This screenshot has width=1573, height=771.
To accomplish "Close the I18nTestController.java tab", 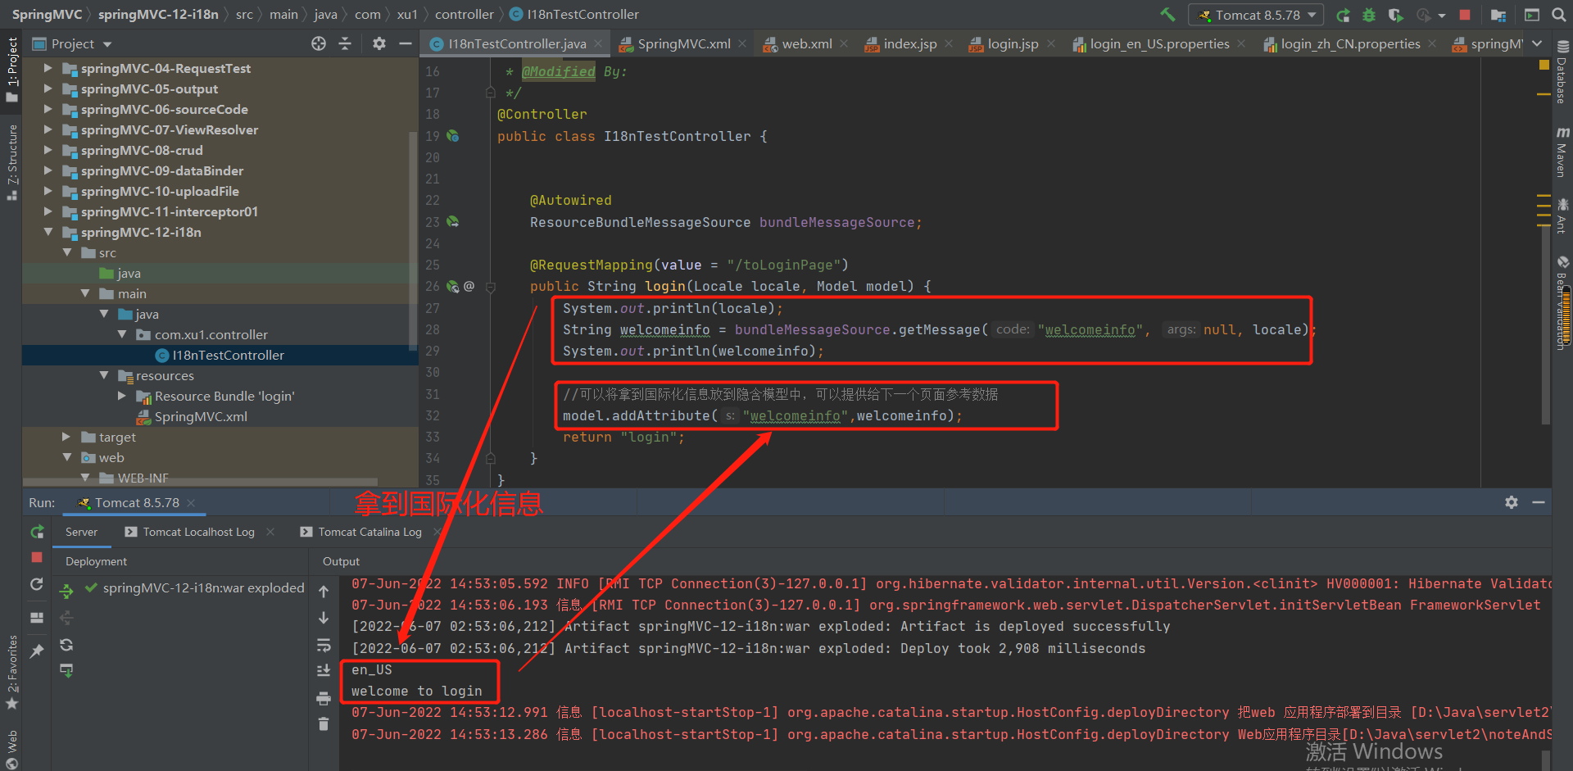I will point(598,43).
